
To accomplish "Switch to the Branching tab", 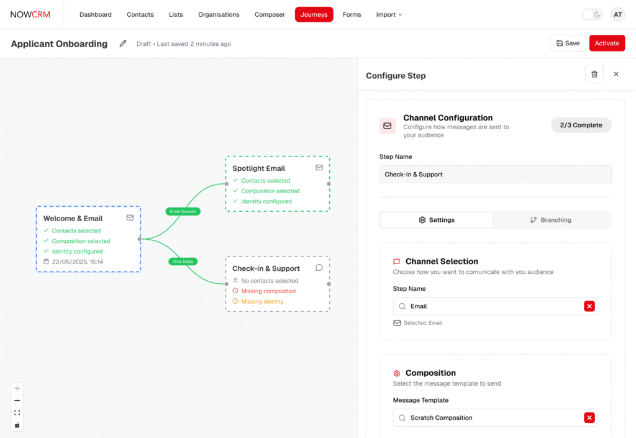I will coord(550,220).
